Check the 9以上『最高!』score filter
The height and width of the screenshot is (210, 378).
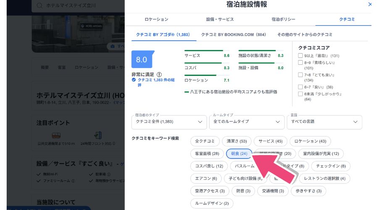point(300,55)
